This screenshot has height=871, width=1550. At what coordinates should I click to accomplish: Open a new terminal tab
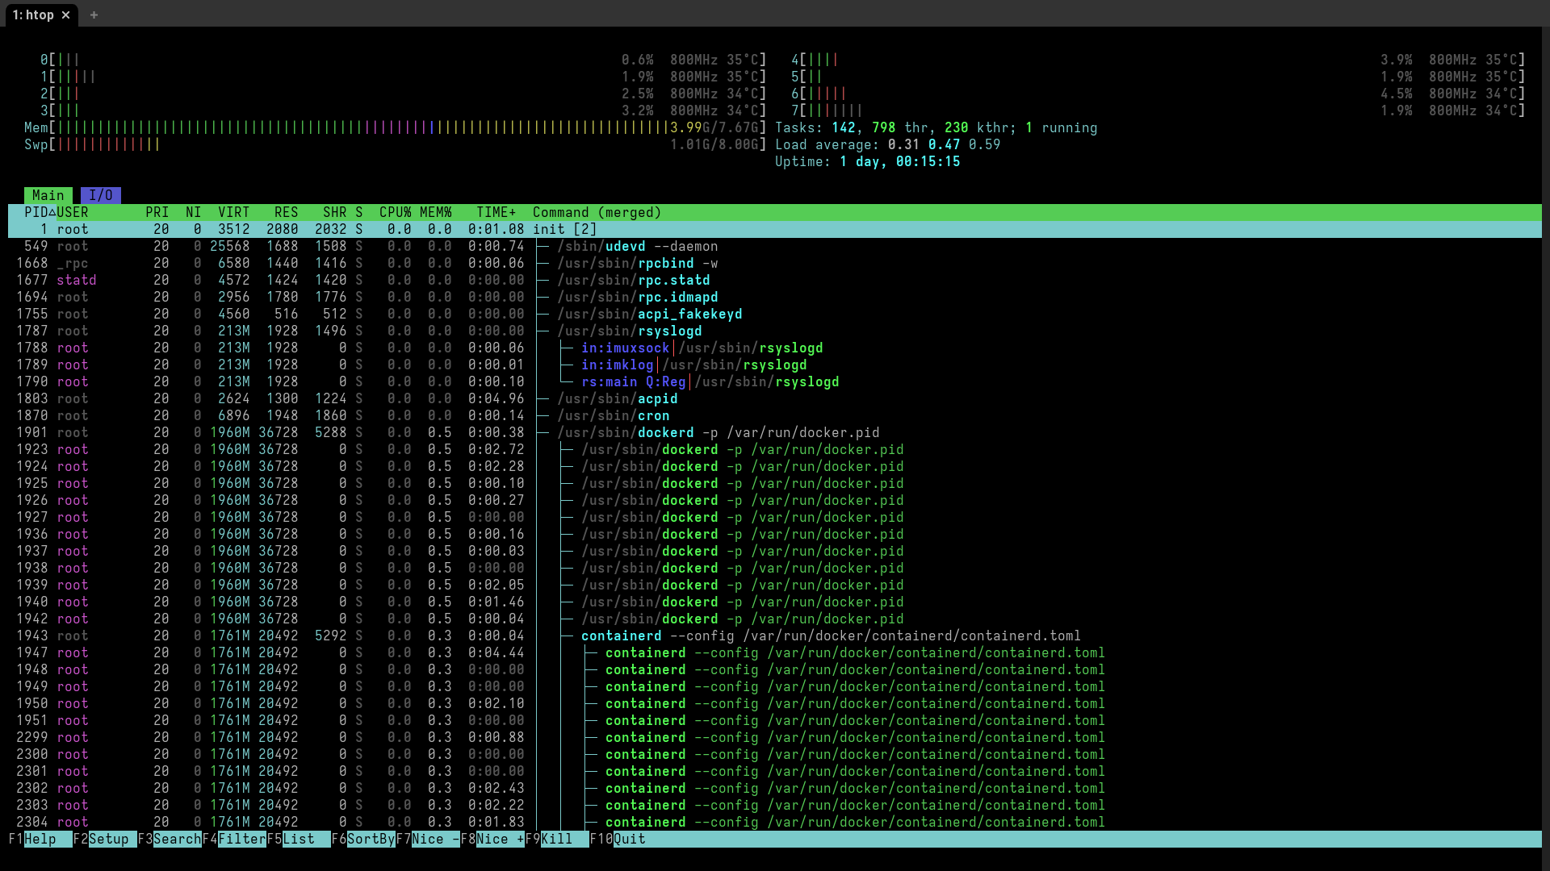tap(94, 15)
